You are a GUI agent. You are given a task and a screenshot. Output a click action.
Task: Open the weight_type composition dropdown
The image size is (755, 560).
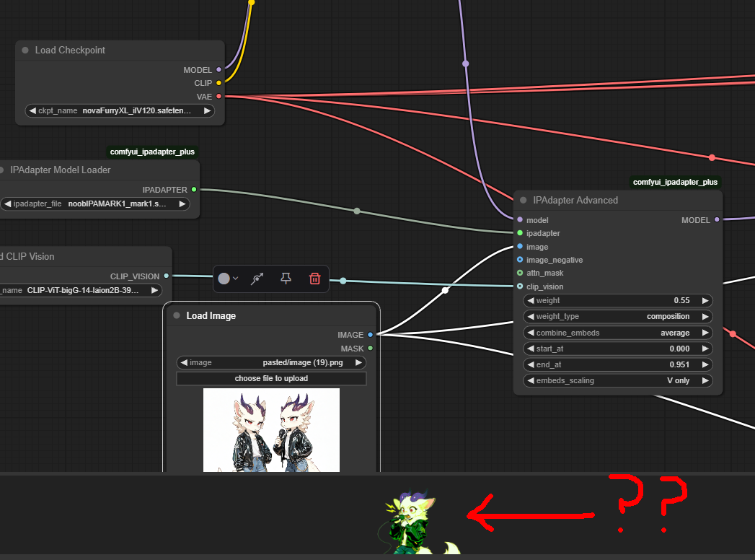(x=618, y=316)
